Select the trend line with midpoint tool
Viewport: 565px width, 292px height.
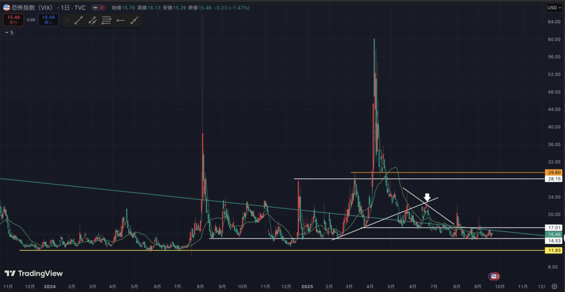(x=93, y=20)
